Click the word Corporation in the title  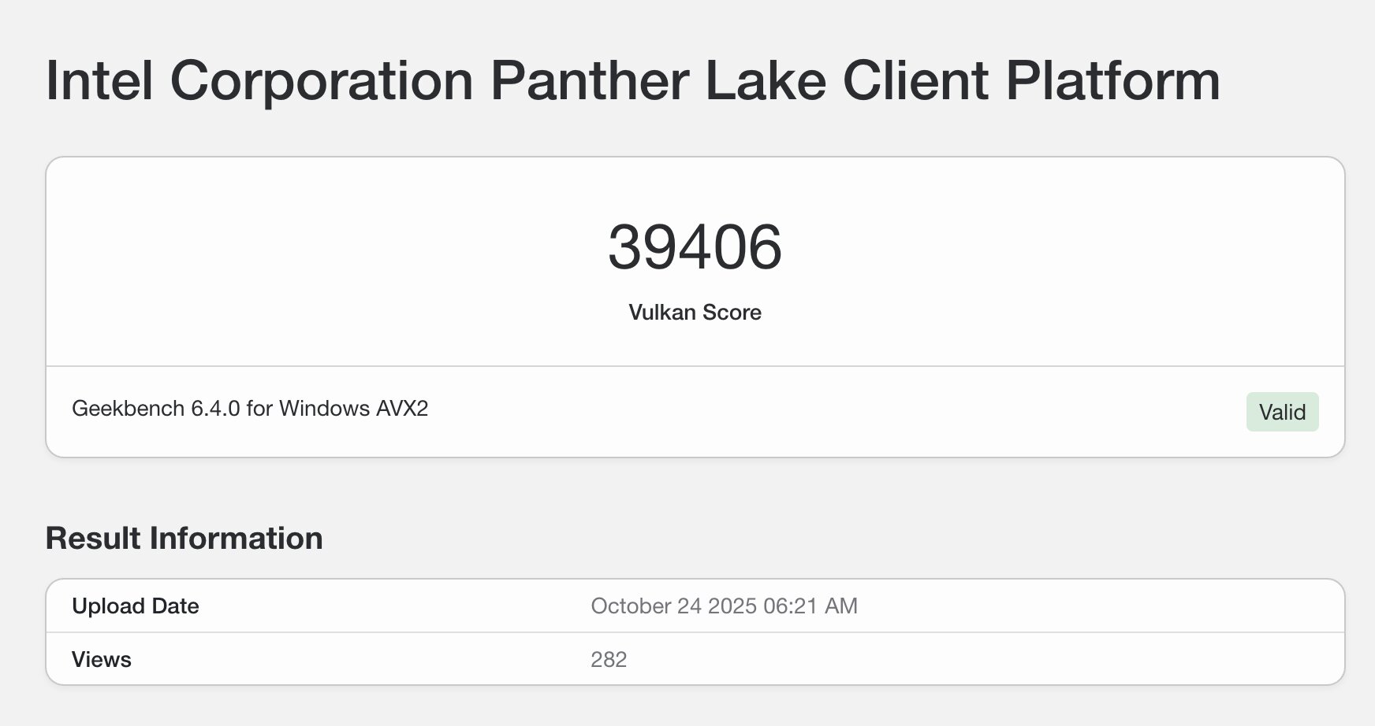tap(321, 81)
